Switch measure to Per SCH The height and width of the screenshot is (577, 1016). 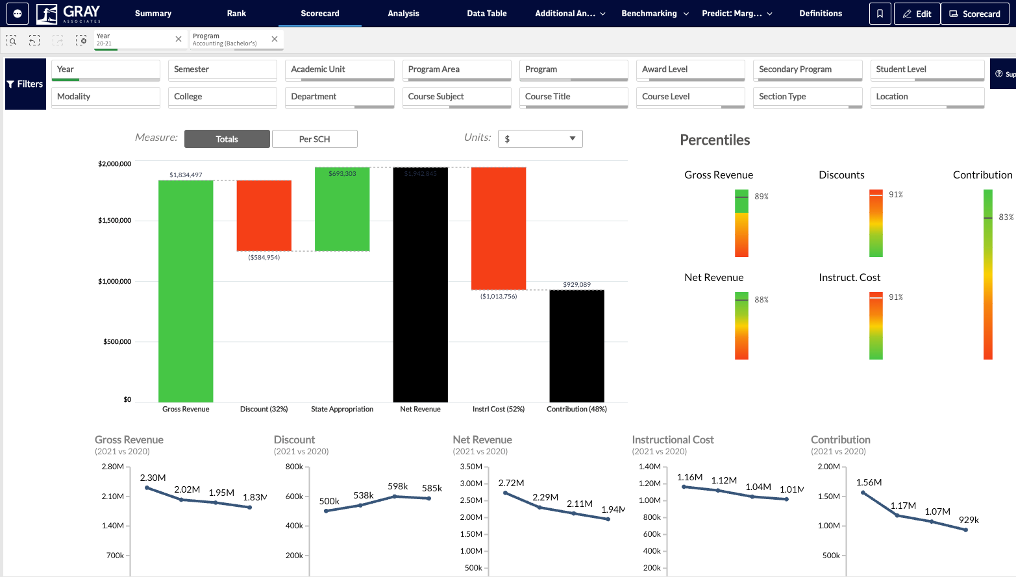tap(315, 139)
